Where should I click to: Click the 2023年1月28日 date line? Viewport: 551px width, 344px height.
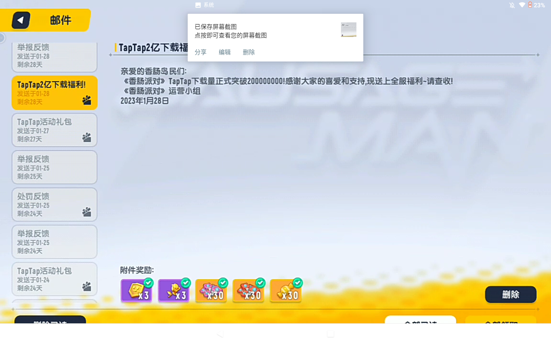tap(145, 101)
